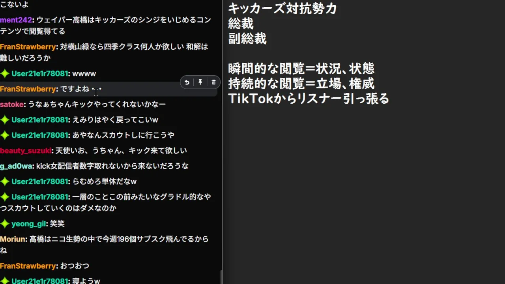Pin the hovered FranStrawberry message
Viewport: 505px width, 284px height.
click(200, 82)
